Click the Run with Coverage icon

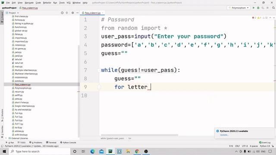click(x=263, y=8)
